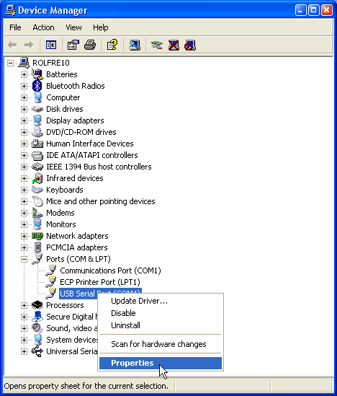This screenshot has width=337, height=396.
Task: Close the Device Manager window
Action: pyautogui.click(x=327, y=10)
